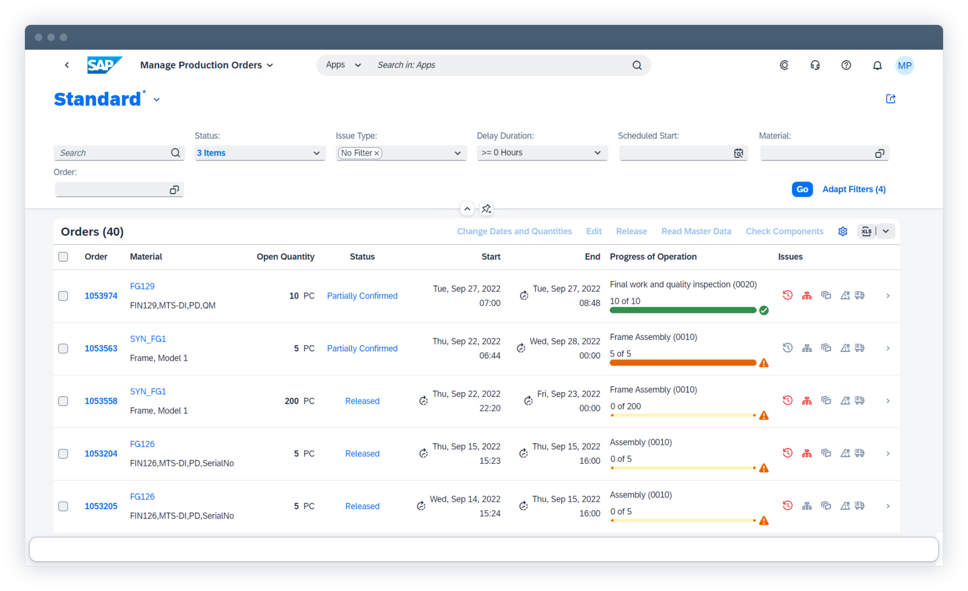968x591 pixels.
Task: Expand the Status dropdown showing 3 Items
Action: pyautogui.click(x=316, y=153)
